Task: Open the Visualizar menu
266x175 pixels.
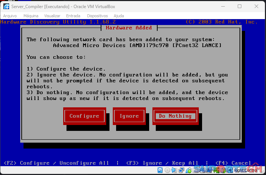Action: tap(52, 16)
